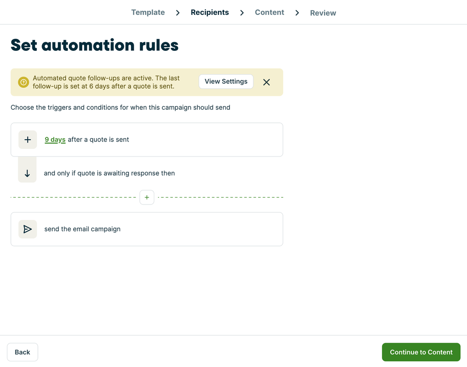Select the 'send the email campaign' action text
The height and width of the screenshot is (367, 467).
82,229
